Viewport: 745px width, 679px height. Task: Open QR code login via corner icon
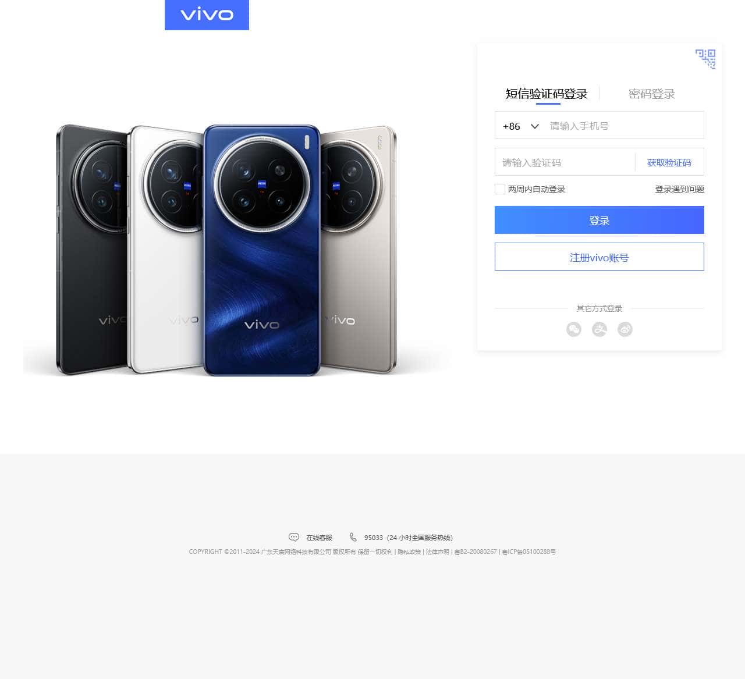click(x=705, y=59)
